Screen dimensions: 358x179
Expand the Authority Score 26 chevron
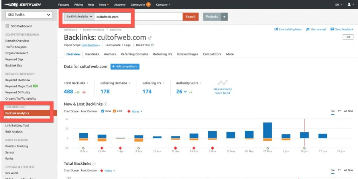pos(185,92)
